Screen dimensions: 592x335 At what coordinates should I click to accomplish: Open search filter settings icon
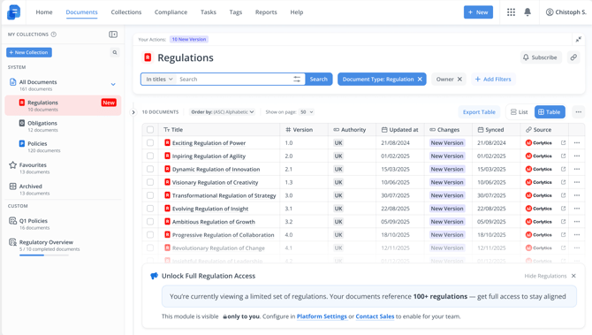pos(297,79)
